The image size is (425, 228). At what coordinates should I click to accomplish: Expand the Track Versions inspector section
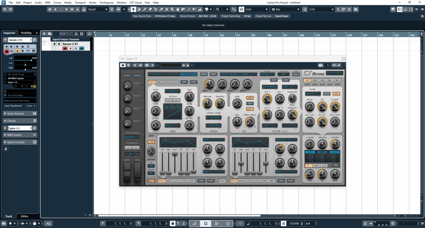pos(20,113)
